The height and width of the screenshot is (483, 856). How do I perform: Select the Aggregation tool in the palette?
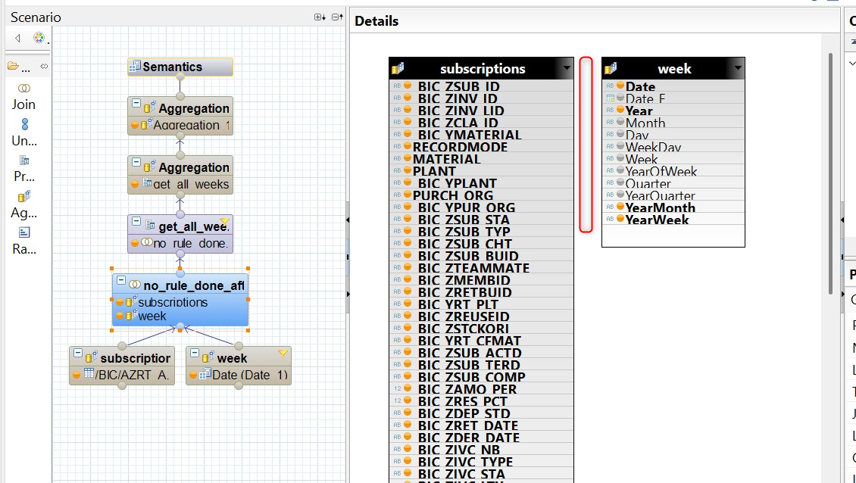23,204
